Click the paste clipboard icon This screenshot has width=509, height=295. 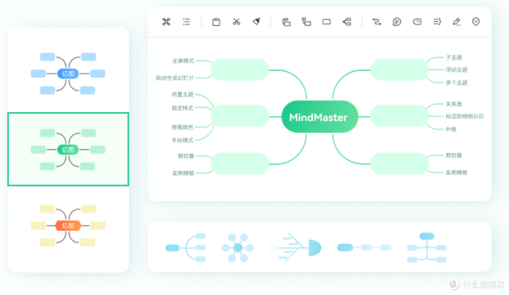(x=216, y=22)
